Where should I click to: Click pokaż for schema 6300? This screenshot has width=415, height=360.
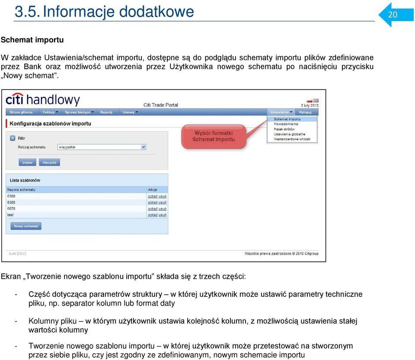pos(153,196)
